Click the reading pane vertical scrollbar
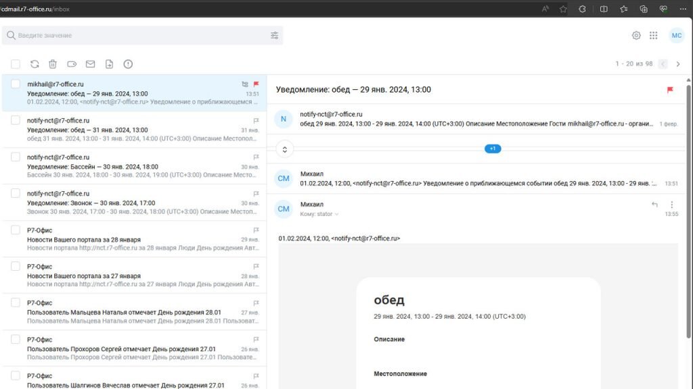This screenshot has height=389, width=693. pos(688,211)
